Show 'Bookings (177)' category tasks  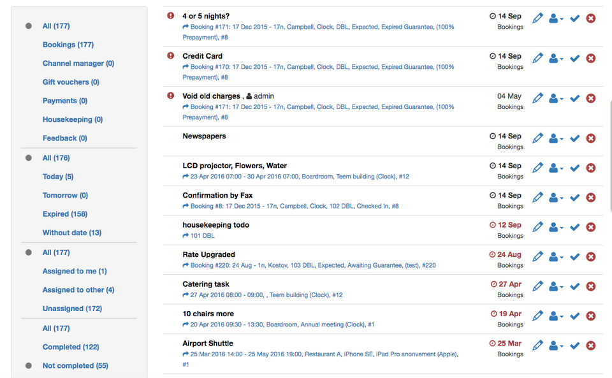(x=68, y=45)
